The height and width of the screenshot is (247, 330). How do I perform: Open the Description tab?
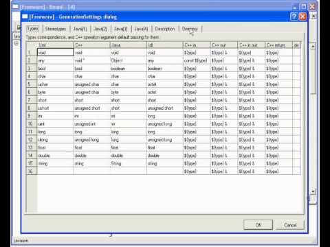pos(165,29)
